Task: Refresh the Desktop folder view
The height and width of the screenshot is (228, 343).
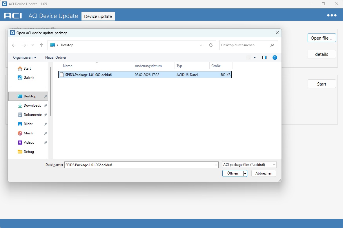Action: tap(211, 45)
